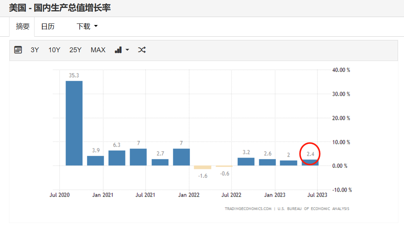Click the 10.00 % axis value

coord(341,142)
